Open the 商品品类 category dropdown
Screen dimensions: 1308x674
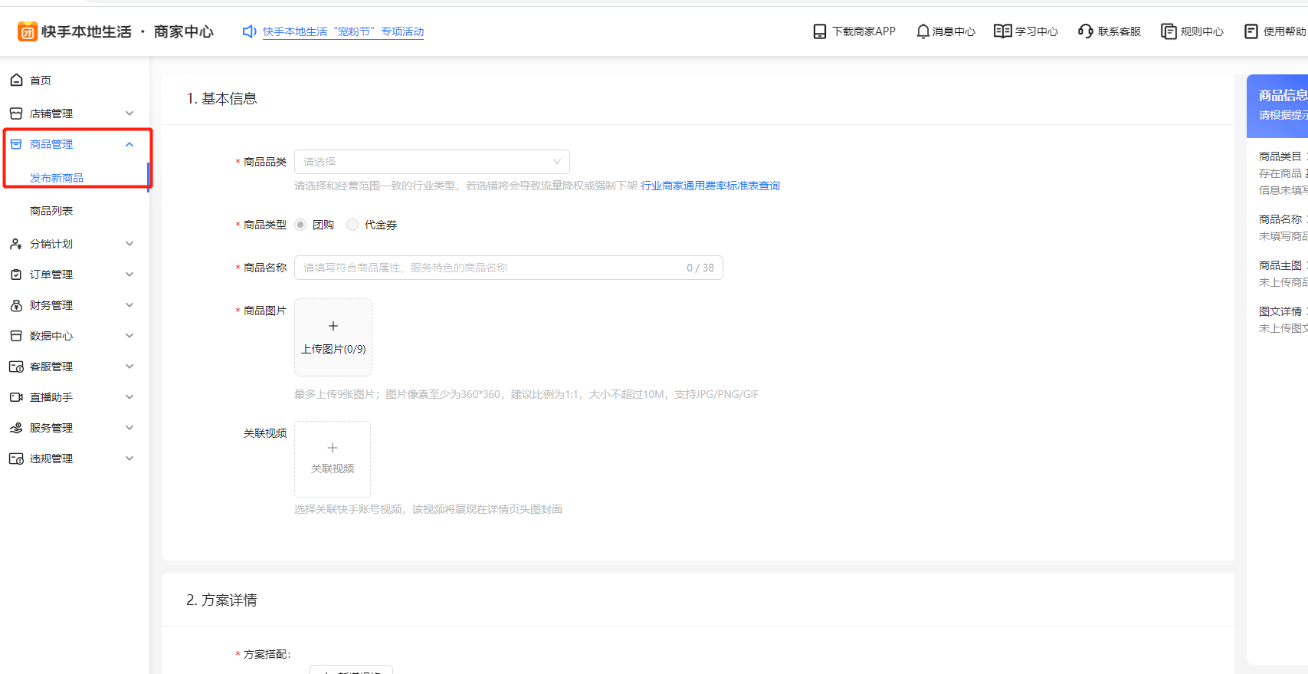(x=431, y=162)
